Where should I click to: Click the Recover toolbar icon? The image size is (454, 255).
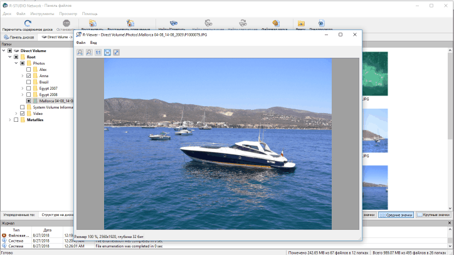(x=92, y=23)
